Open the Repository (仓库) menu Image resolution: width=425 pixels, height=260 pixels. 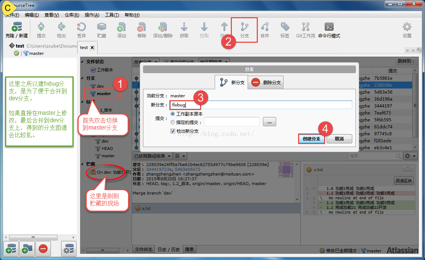pos(72,15)
